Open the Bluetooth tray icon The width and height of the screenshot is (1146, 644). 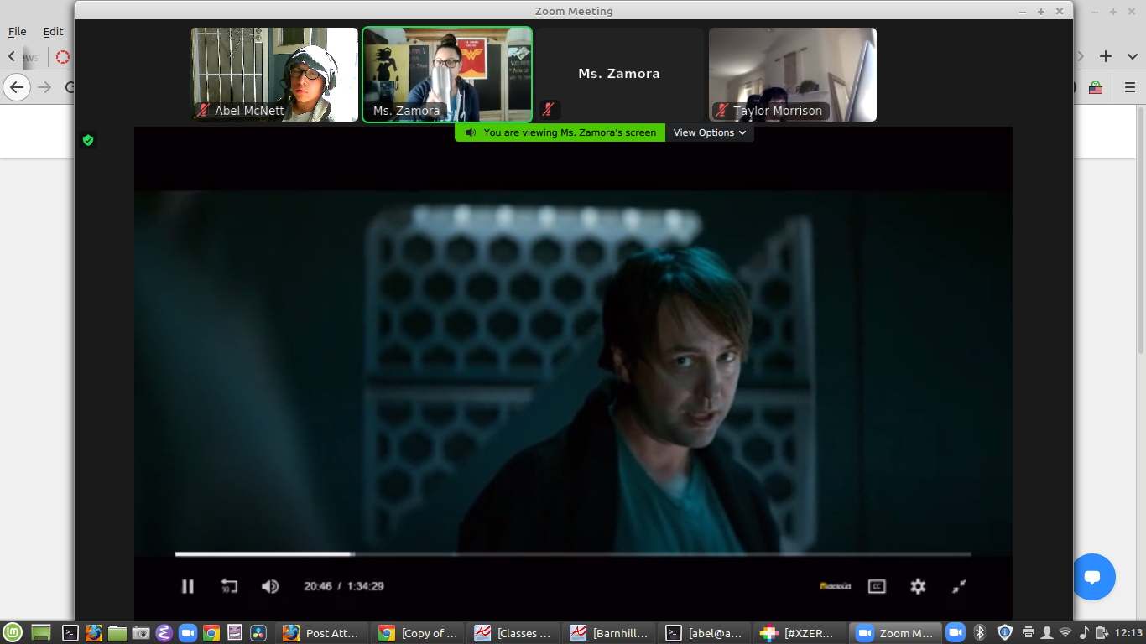point(979,632)
